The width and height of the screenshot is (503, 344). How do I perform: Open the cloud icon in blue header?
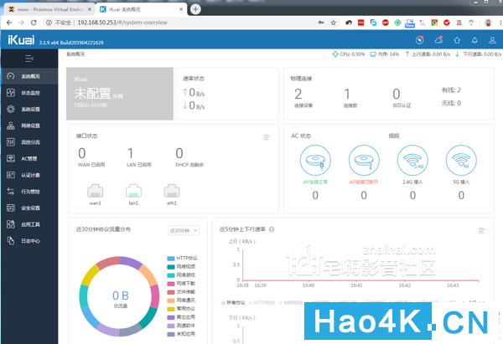438,40
